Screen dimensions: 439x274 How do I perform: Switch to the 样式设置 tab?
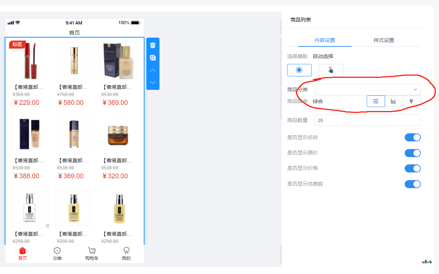(x=384, y=40)
